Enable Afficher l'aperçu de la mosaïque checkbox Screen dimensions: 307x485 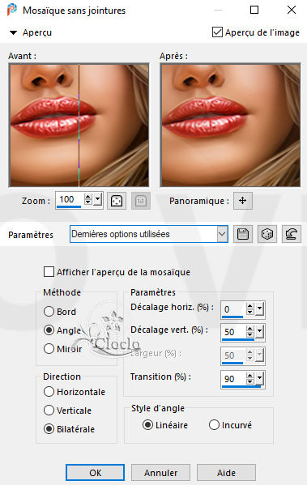[x=49, y=272]
